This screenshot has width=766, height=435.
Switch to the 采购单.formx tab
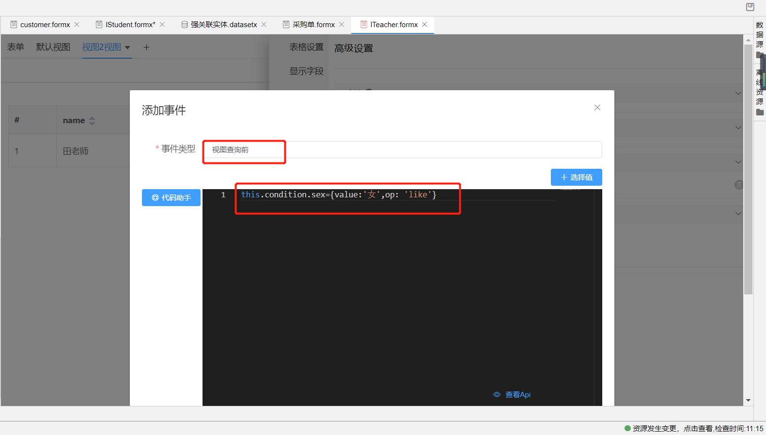tap(313, 24)
